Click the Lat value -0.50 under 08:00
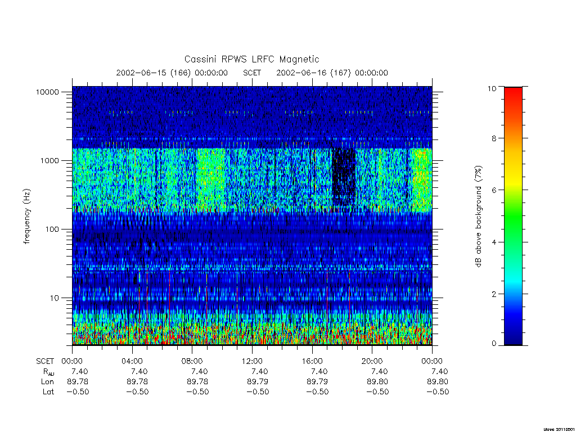The height and width of the screenshot is (432, 576). click(x=197, y=392)
